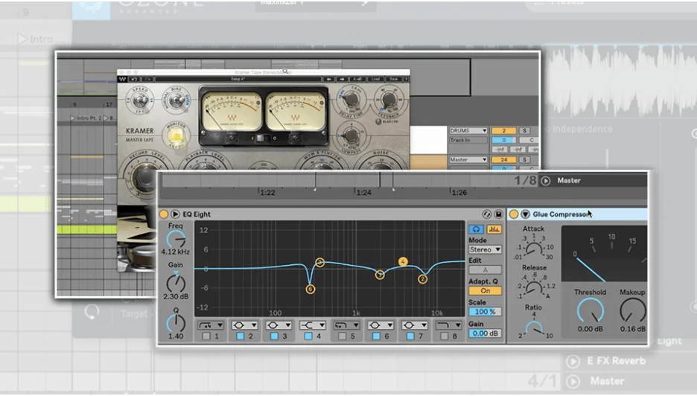This screenshot has height=396, width=697.
Task: Select EQ node 4 on the curve
Action: pos(403,261)
